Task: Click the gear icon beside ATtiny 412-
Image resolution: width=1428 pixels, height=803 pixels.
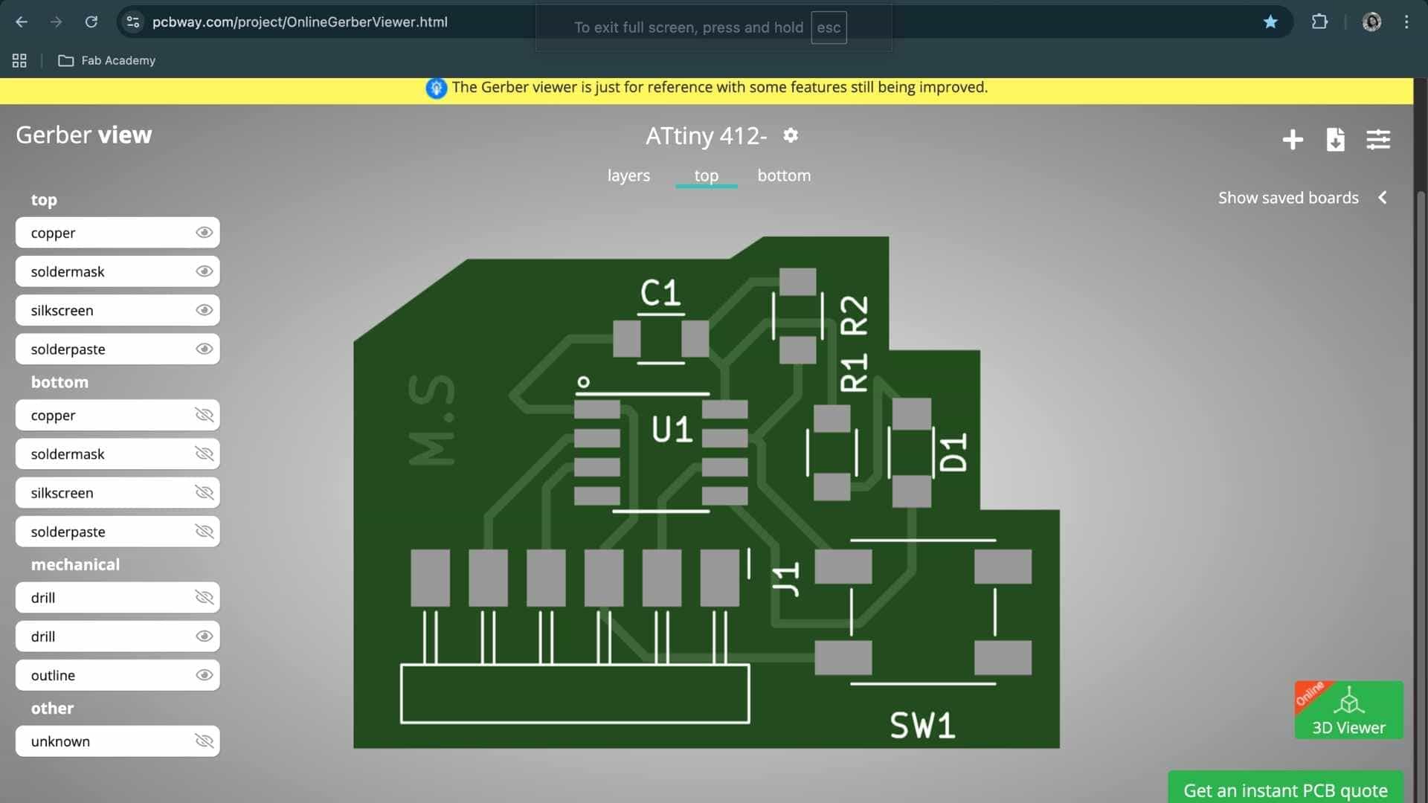Action: (791, 135)
